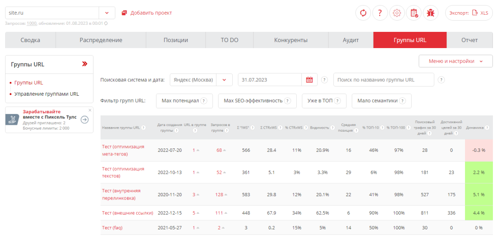Image resolution: width=498 pixels, height=240 pixels.
Task: Open the question mark help icon in top toolbar
Action: [380, 13]
